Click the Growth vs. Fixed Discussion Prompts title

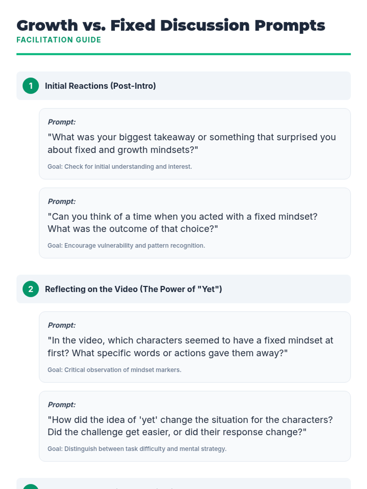[171, 25]
